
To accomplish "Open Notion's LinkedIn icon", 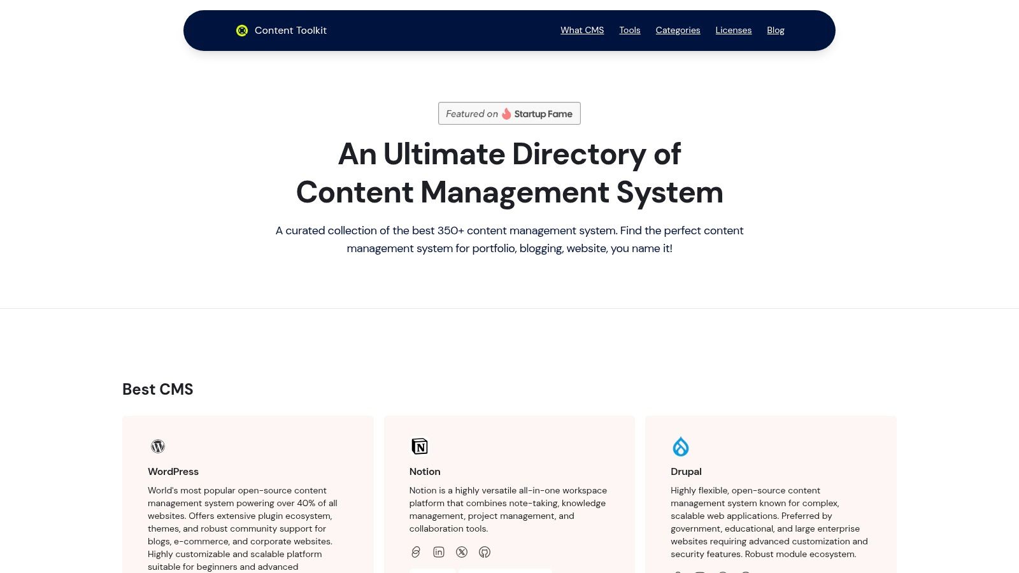I will 439,552.
